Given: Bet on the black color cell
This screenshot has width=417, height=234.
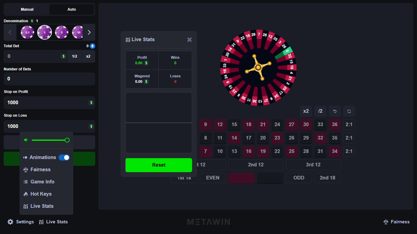Looking at the screenshot, I should [270, 178].
